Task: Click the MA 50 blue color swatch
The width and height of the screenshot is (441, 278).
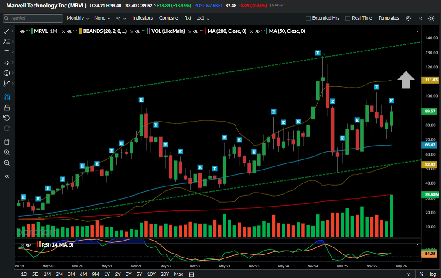Action: 267,31
